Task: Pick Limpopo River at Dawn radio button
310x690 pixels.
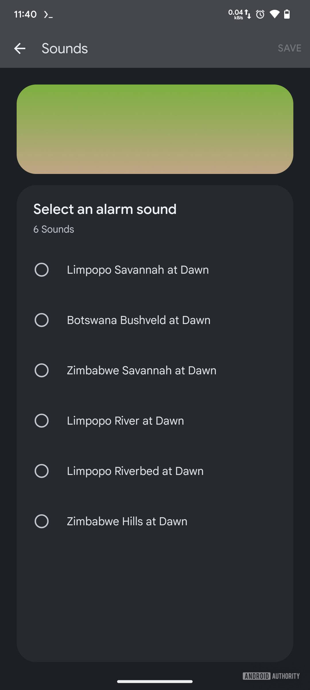Action: (42, 421)
